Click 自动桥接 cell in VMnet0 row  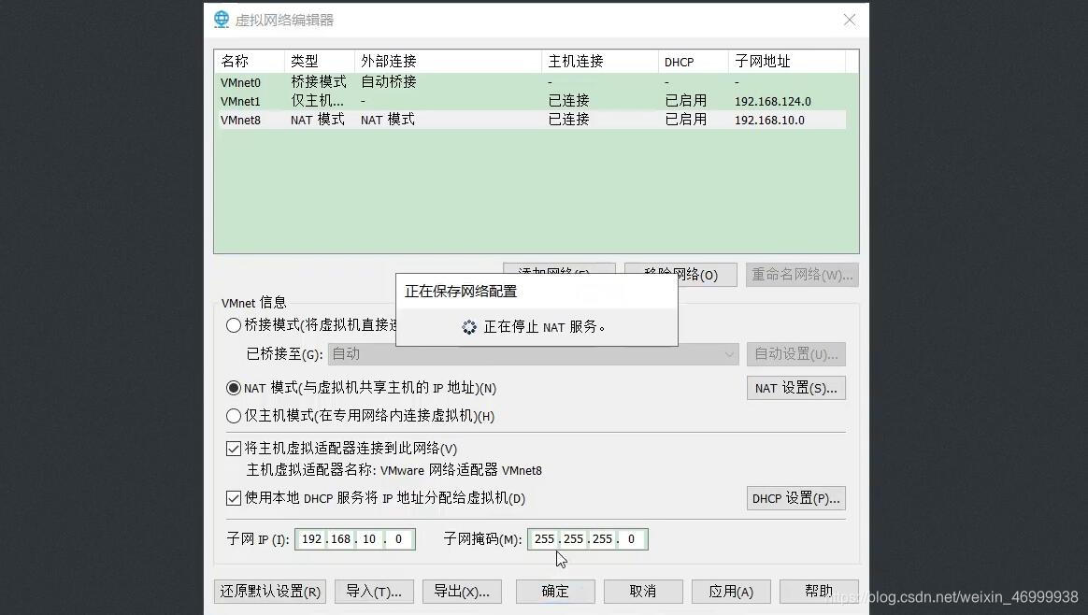tap(389, 82)
